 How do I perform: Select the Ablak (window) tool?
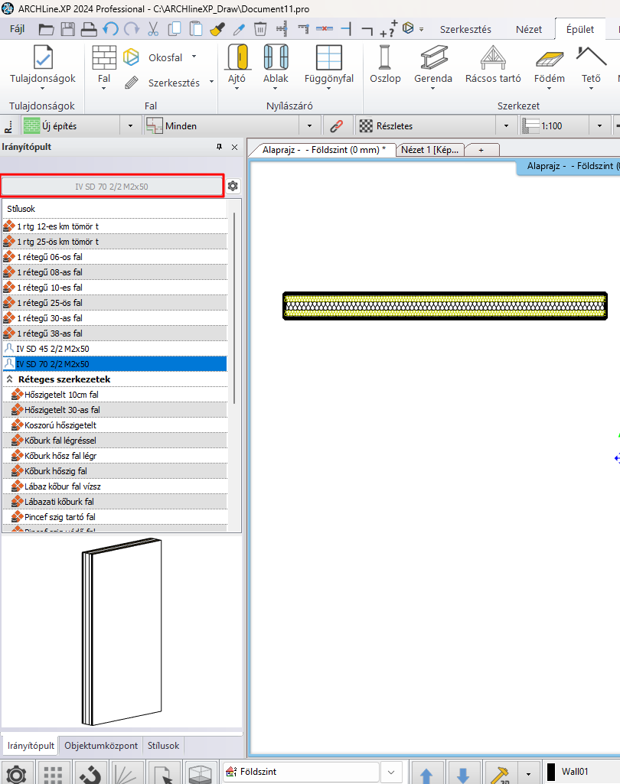pos(276,60)
